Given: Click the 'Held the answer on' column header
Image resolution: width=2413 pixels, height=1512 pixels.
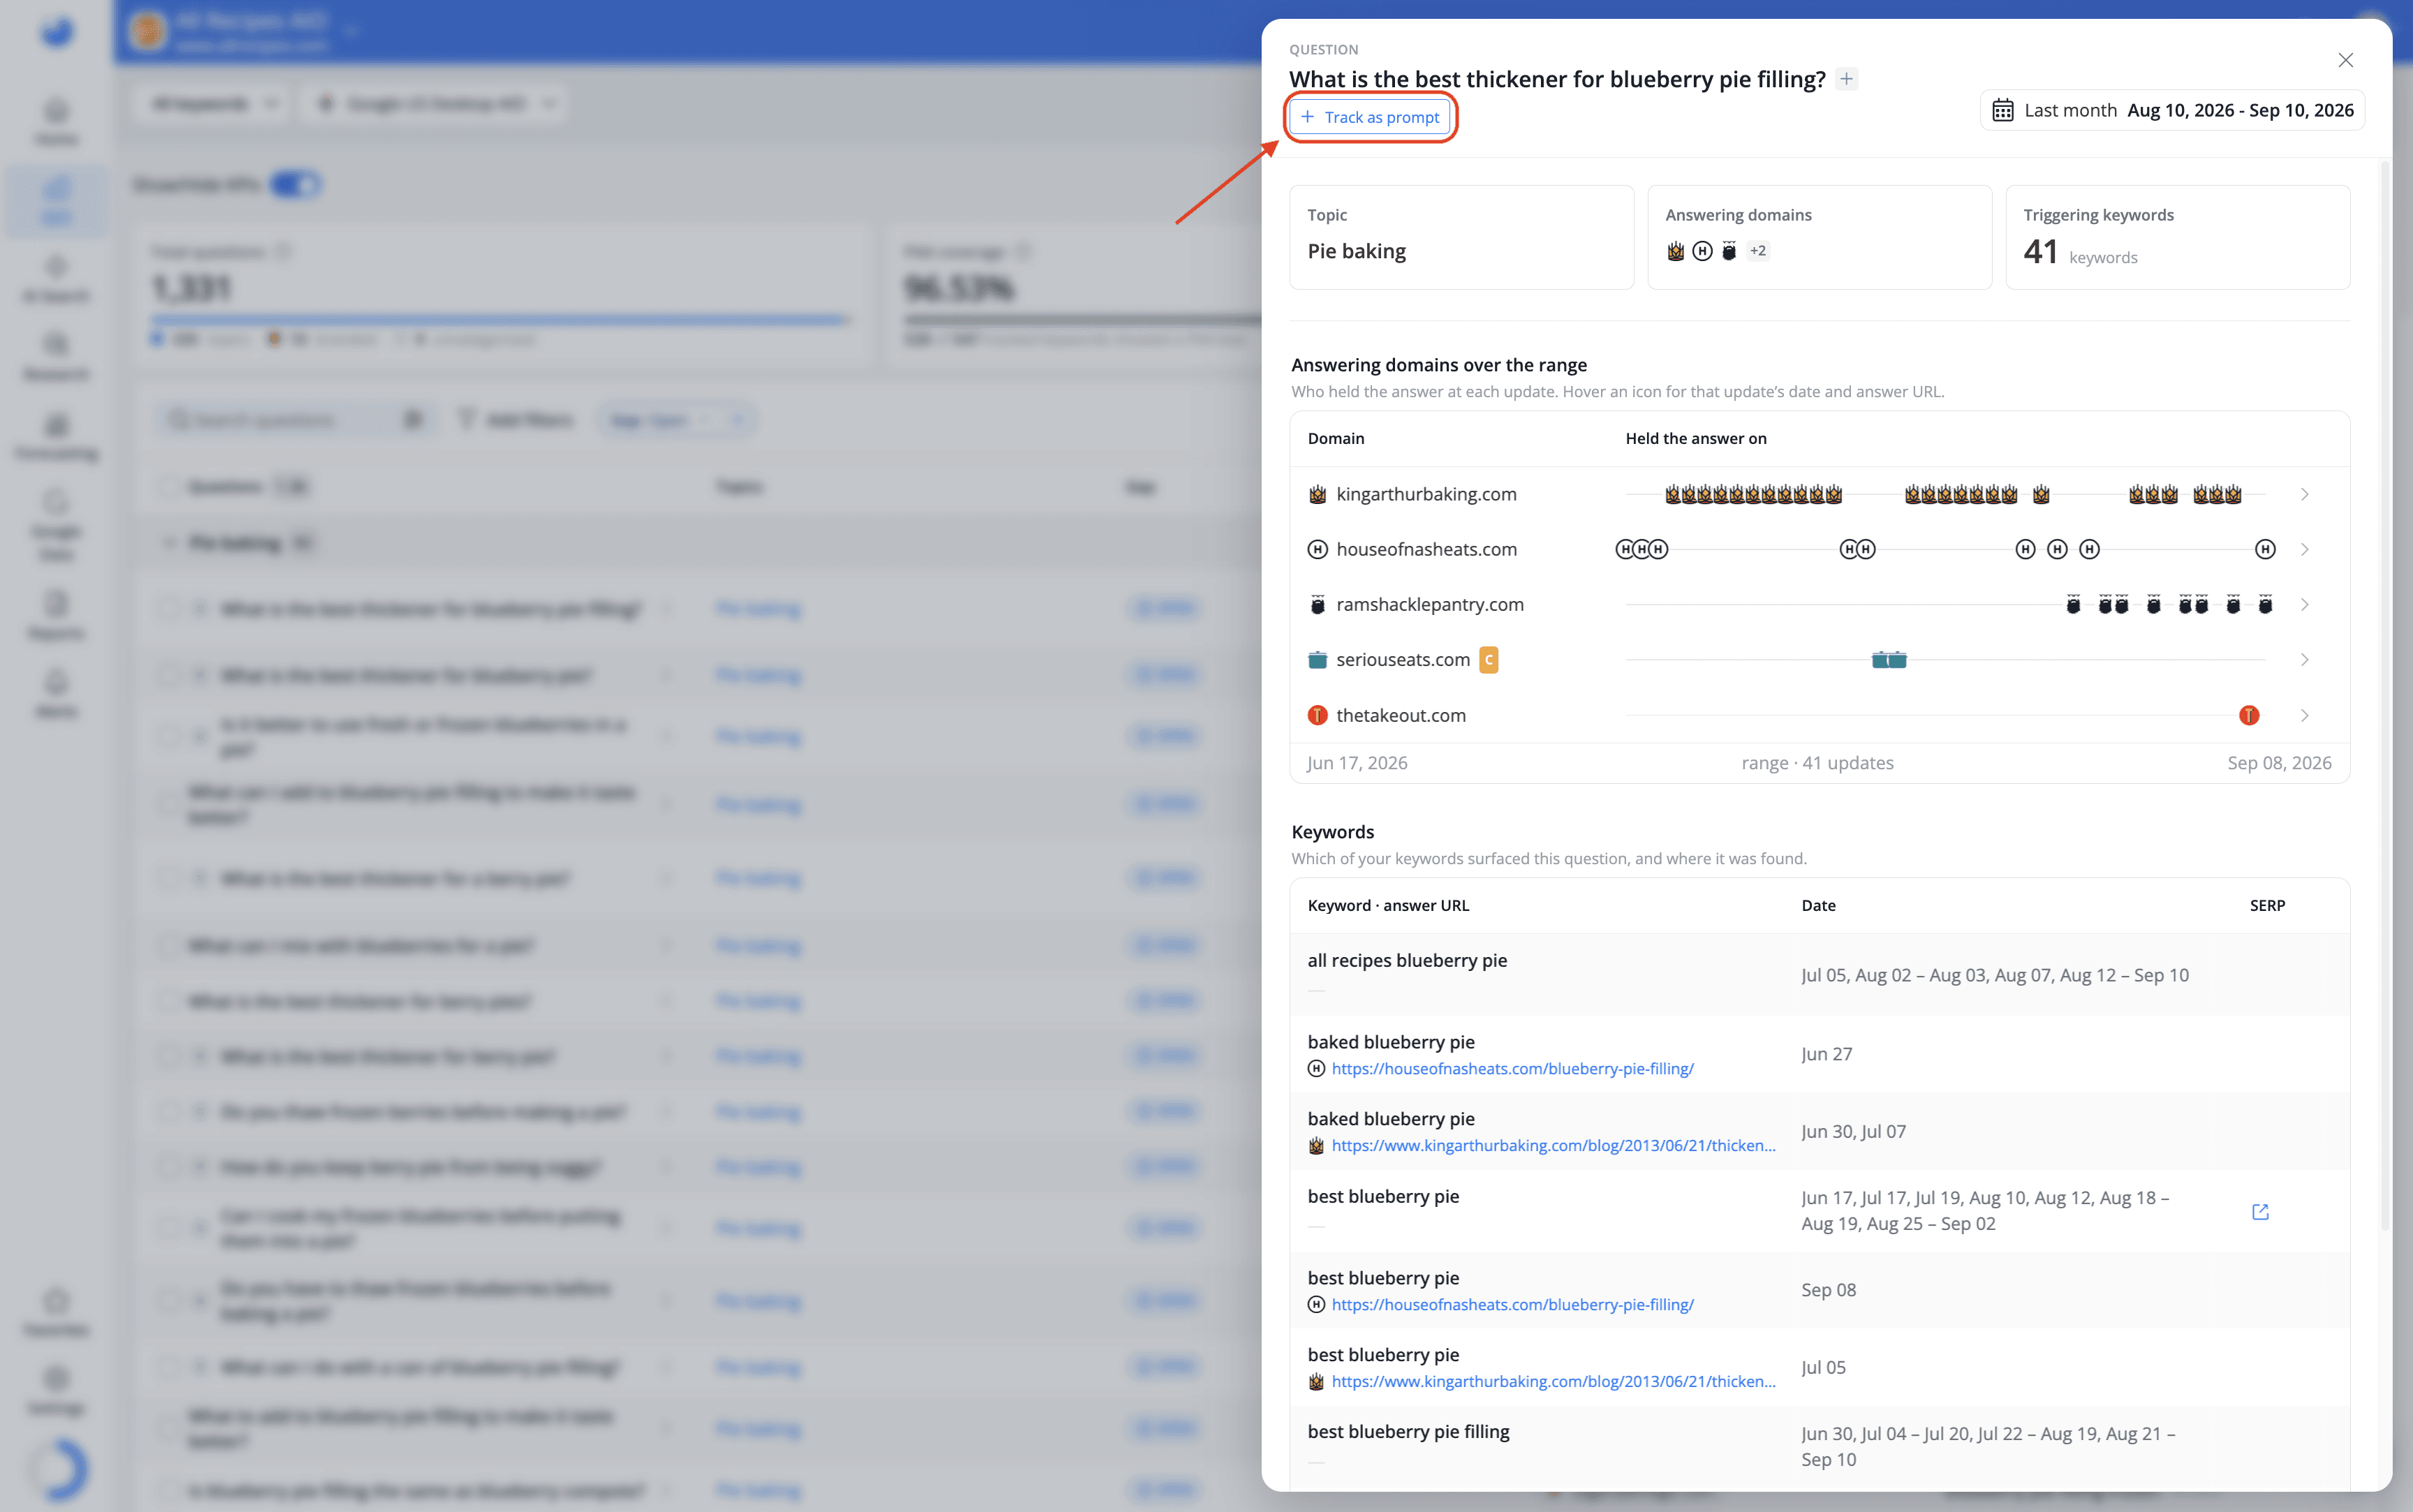Looking at the screenshot, I should (1696, 438).
